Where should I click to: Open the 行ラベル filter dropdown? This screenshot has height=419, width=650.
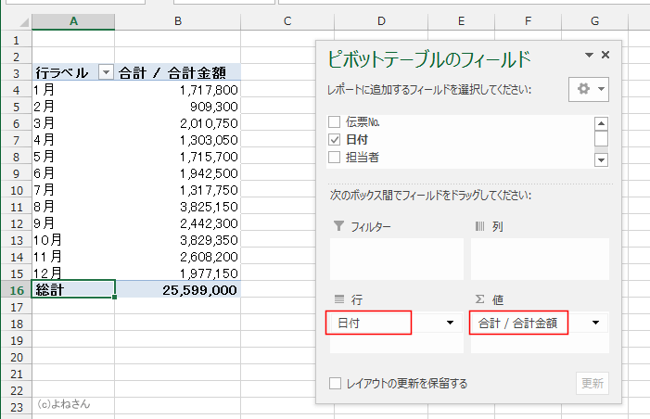click(x=105, y=72)
